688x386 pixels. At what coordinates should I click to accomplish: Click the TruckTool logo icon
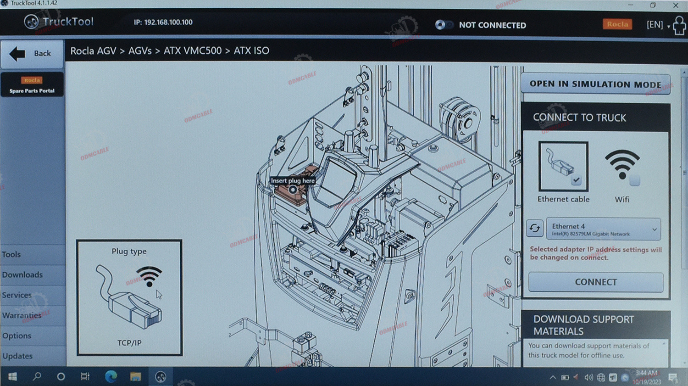pyautogui.click(x=31, y=22)
